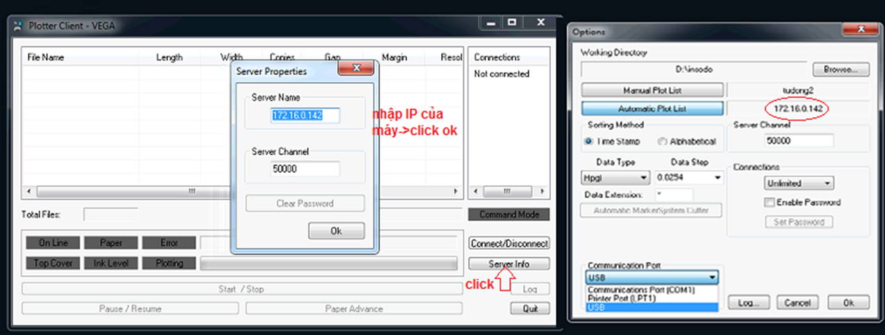Screen dimensions: 885x335
Task: Click the Working Directory path field
Action: click(694, 70)
